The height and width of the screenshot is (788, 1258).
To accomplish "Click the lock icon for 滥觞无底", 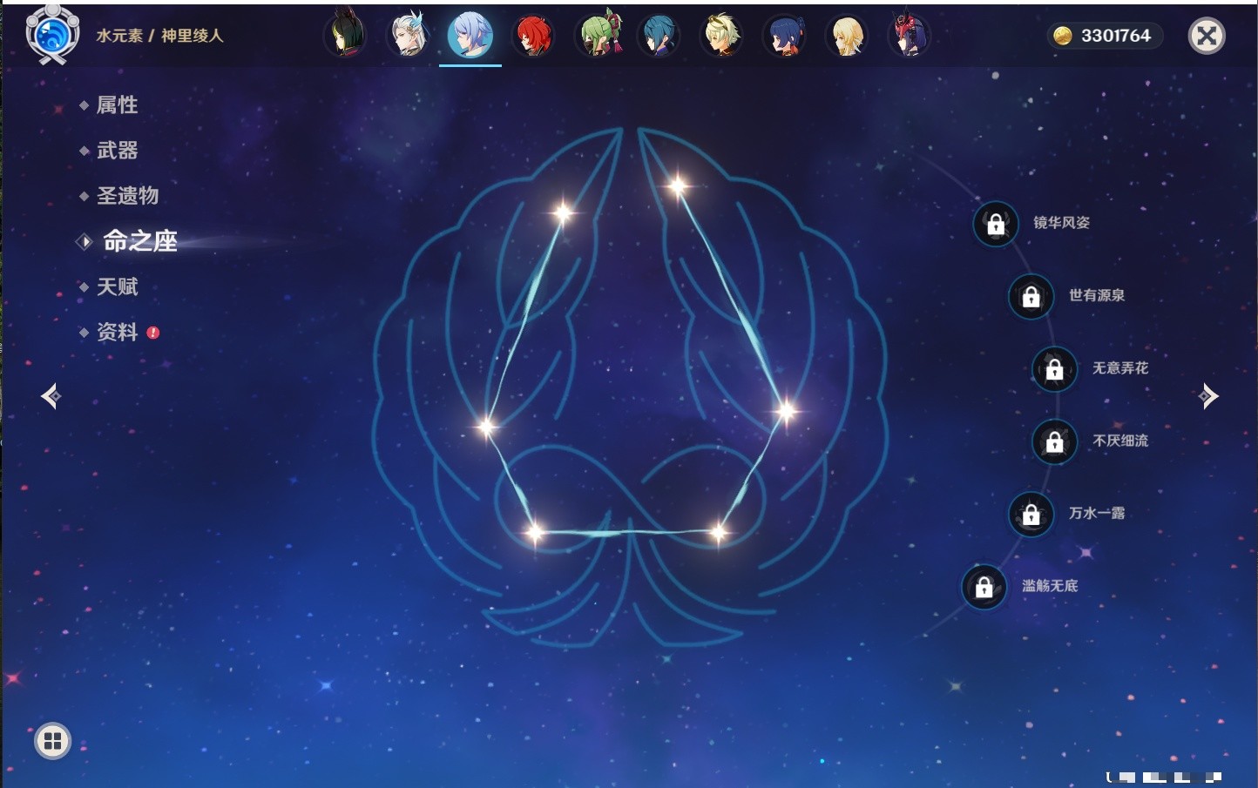I will pyautogui.click(x=984, y=587).
